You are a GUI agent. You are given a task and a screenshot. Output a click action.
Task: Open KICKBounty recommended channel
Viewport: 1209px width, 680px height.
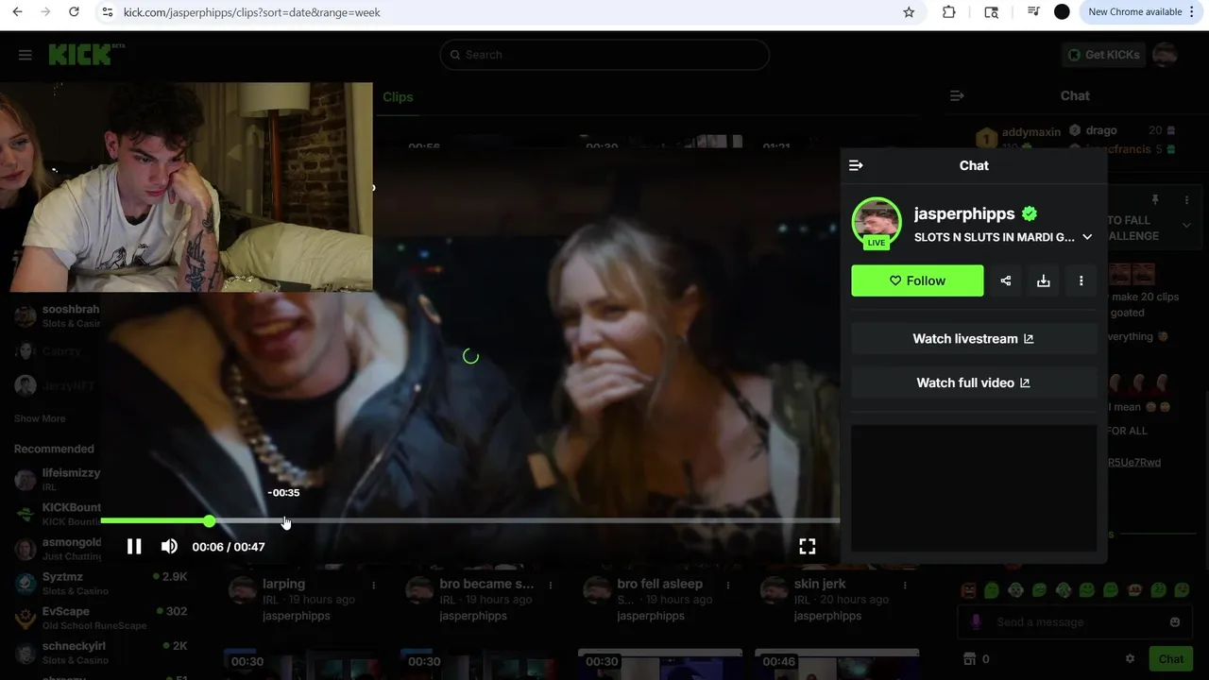[x=59, y=514]
